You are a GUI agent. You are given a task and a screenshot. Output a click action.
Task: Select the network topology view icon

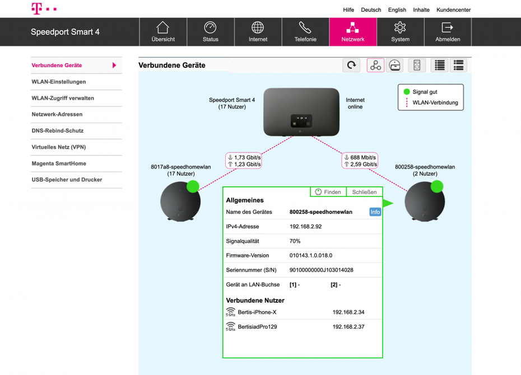(375, 65)
